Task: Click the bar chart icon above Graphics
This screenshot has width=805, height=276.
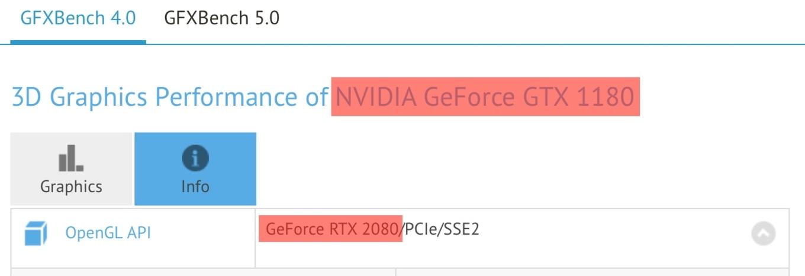Action: 71,158
